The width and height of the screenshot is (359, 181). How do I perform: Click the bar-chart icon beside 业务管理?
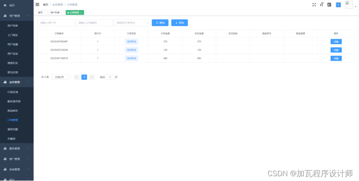click(x=5, y=82)
